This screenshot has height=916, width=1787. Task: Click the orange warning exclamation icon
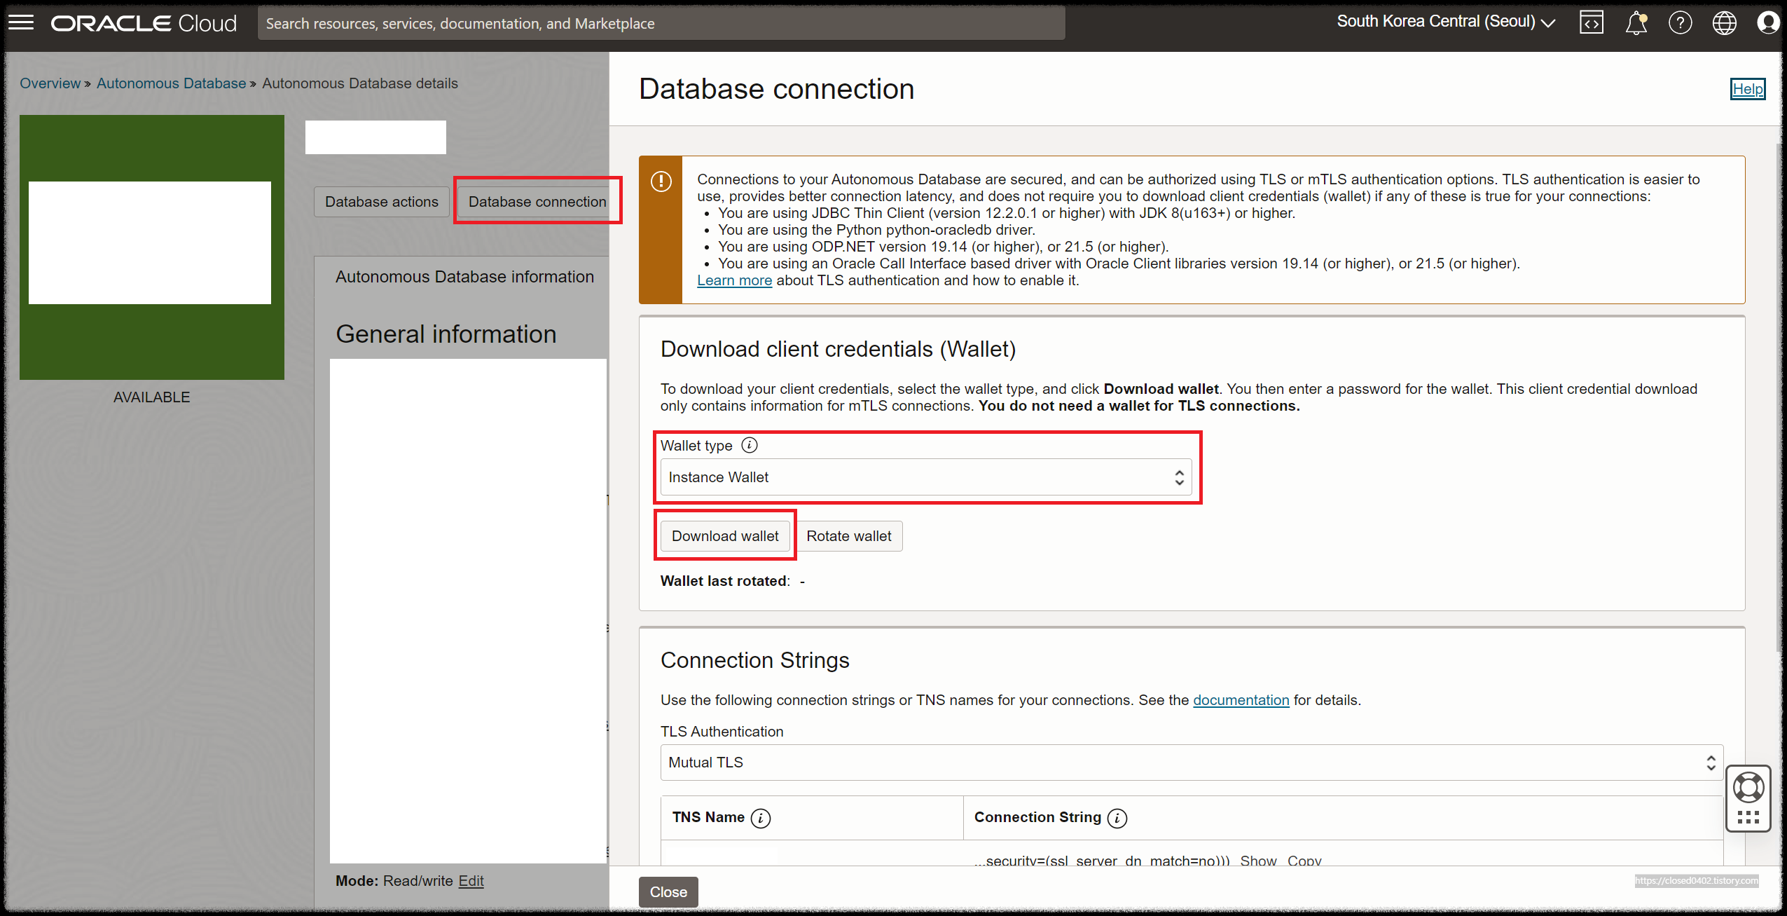pos(661,182)
